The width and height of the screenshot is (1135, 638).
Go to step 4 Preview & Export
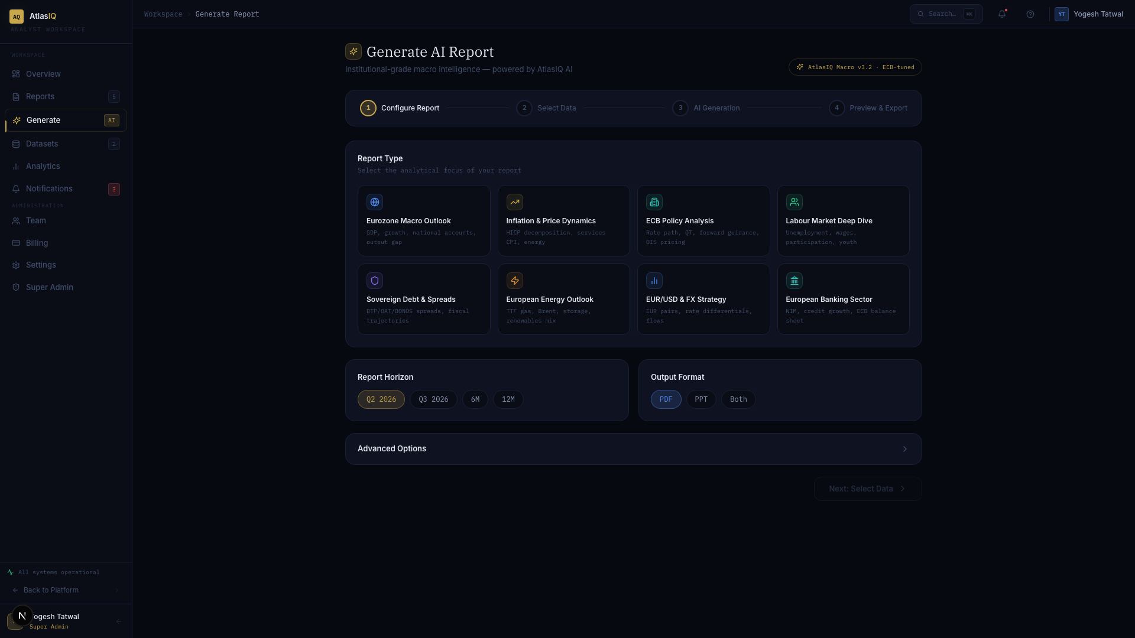tap(868, 108)
